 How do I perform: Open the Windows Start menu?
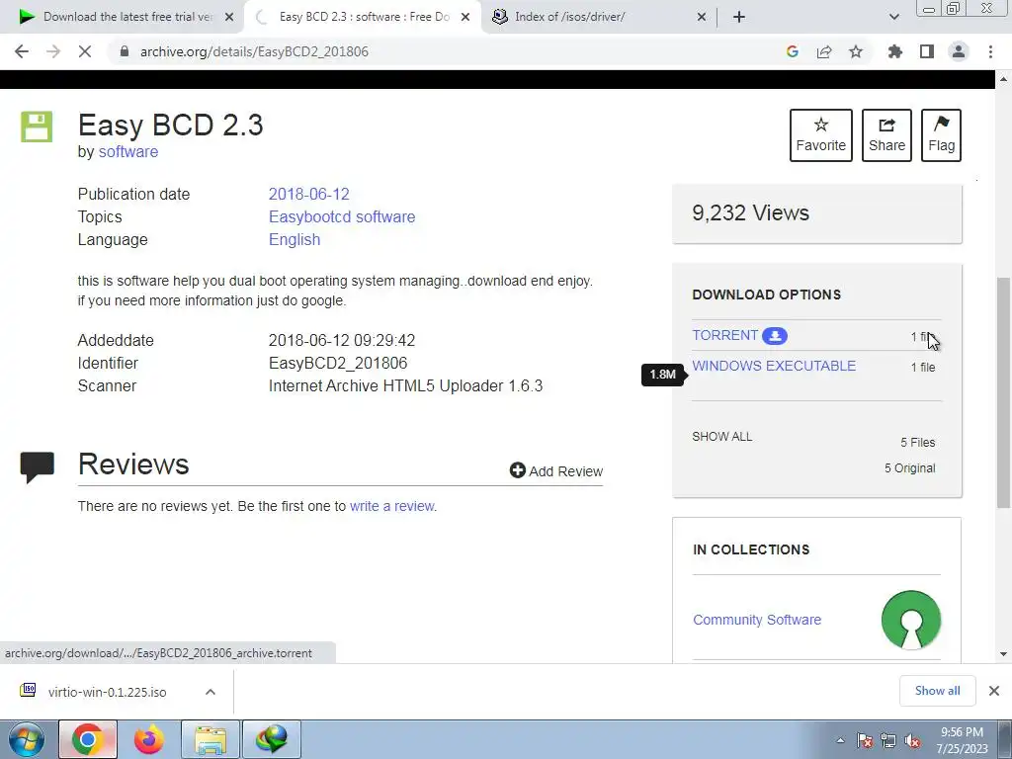point(26,739)
